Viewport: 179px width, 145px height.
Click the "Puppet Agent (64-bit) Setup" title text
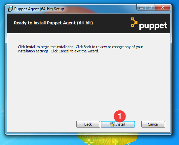pos(39,9)
